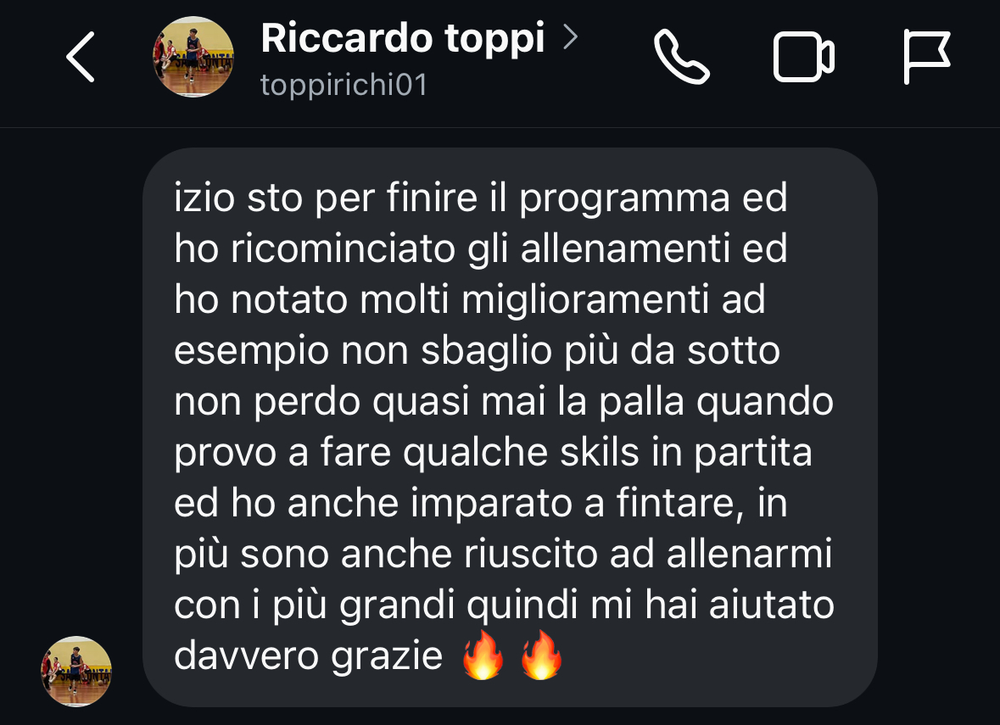Tap the word 'miglioramenti' in the message
Screen dimensions: 1000x725
pos(585,300)
